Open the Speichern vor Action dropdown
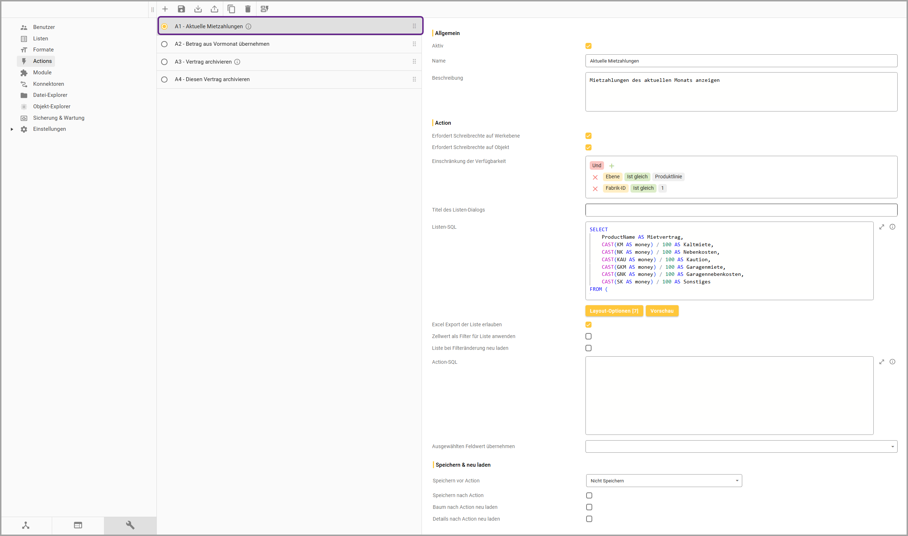The height and width of the screenshot is (536, 908). tap(664, 481)
